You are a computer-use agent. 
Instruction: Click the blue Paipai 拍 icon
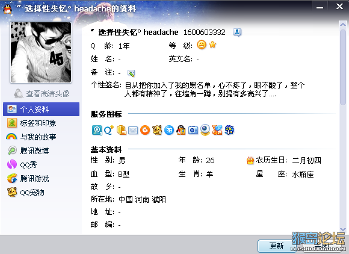pos(169,130)
